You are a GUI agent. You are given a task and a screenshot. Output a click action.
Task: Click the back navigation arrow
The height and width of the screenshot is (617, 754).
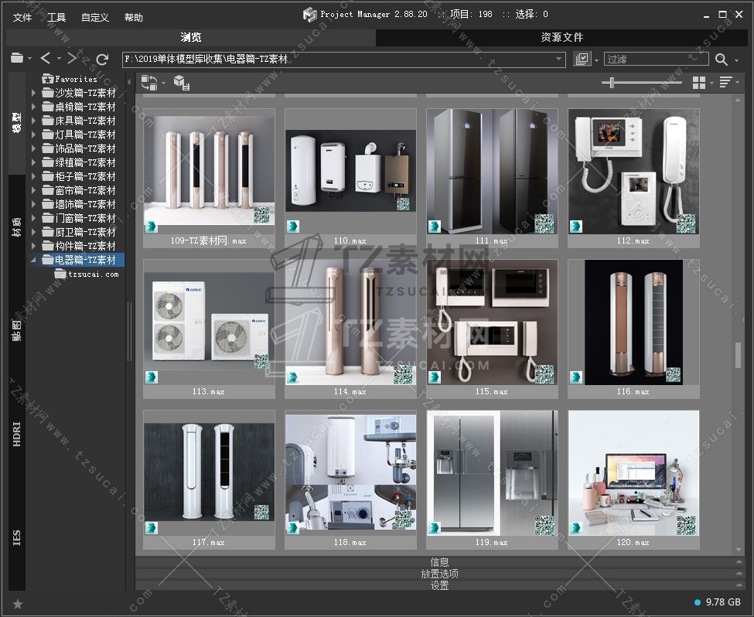click(x=45, y=59)
